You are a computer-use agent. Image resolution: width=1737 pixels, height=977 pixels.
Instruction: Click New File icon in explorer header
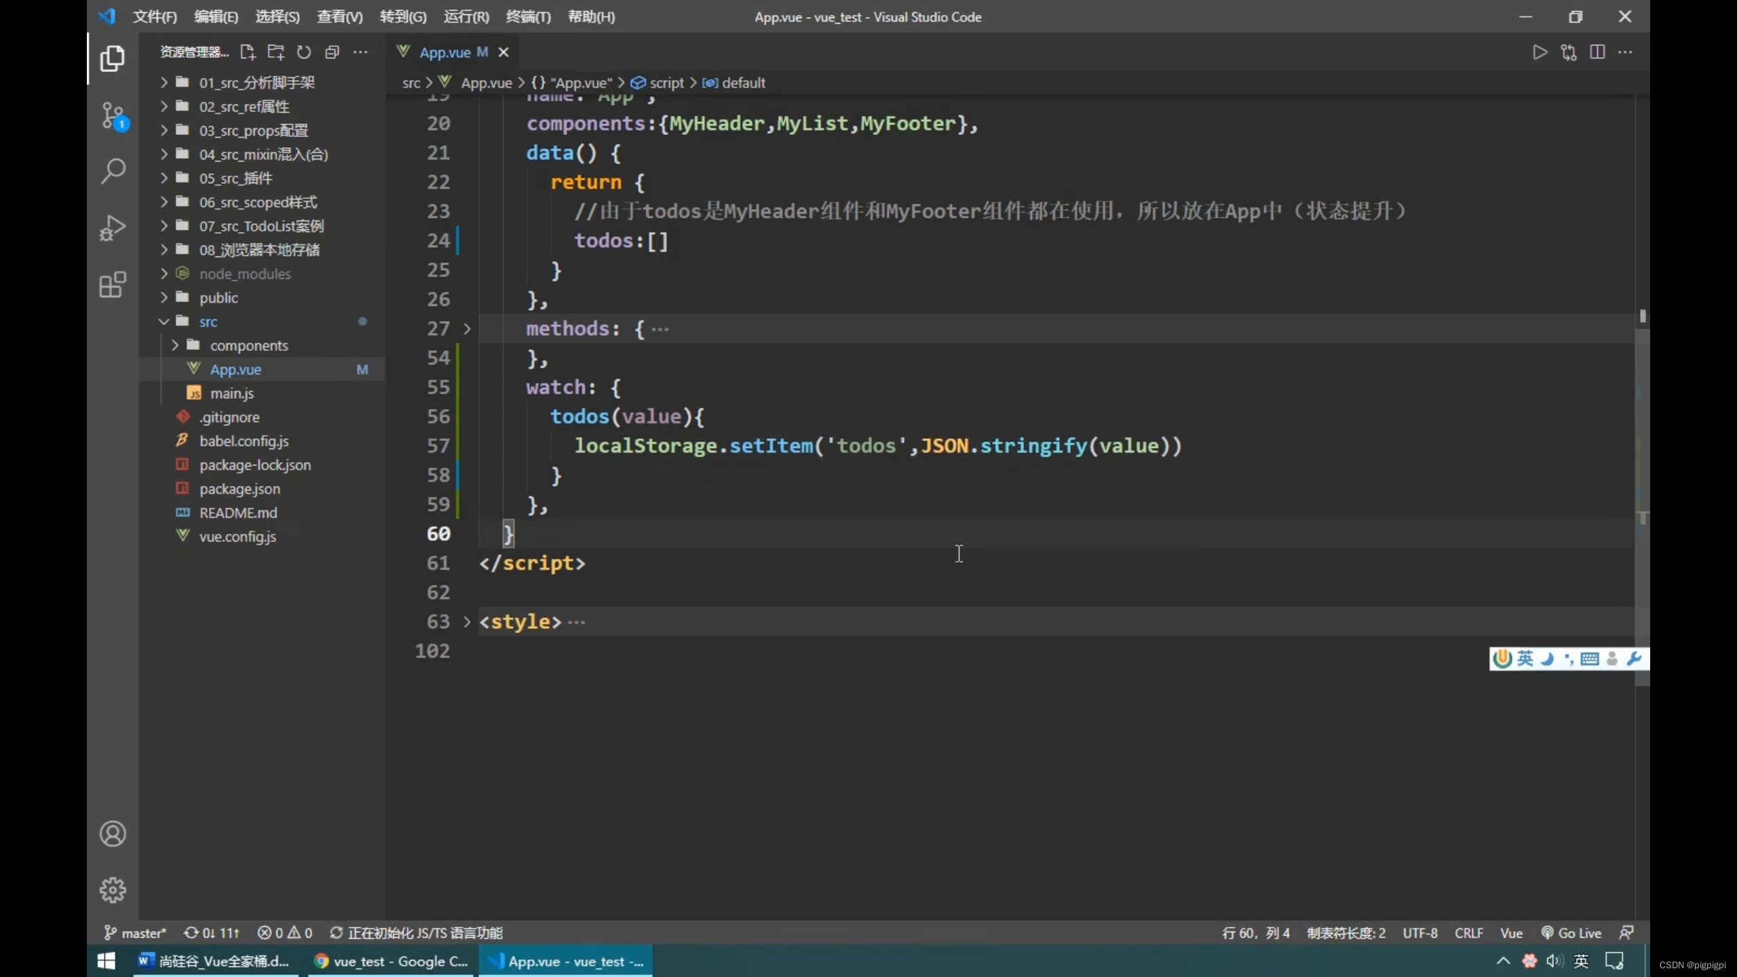tap(248, 52)
